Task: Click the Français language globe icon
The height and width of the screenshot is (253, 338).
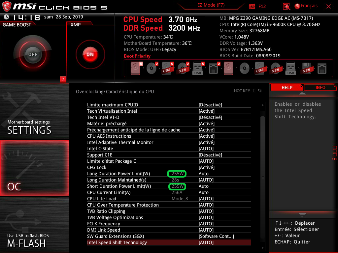Action: [x=297, y=6]
